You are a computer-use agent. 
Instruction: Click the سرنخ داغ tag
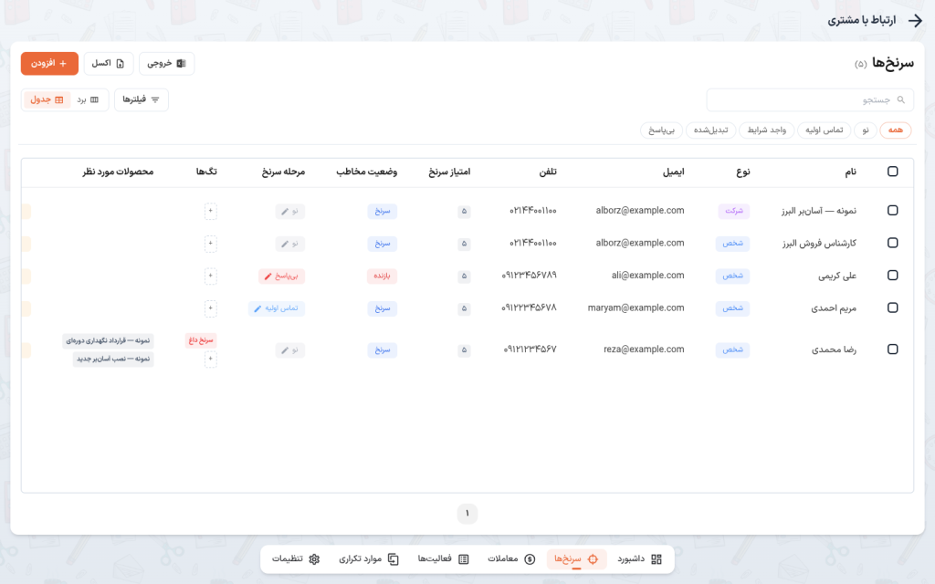[201, 340]
